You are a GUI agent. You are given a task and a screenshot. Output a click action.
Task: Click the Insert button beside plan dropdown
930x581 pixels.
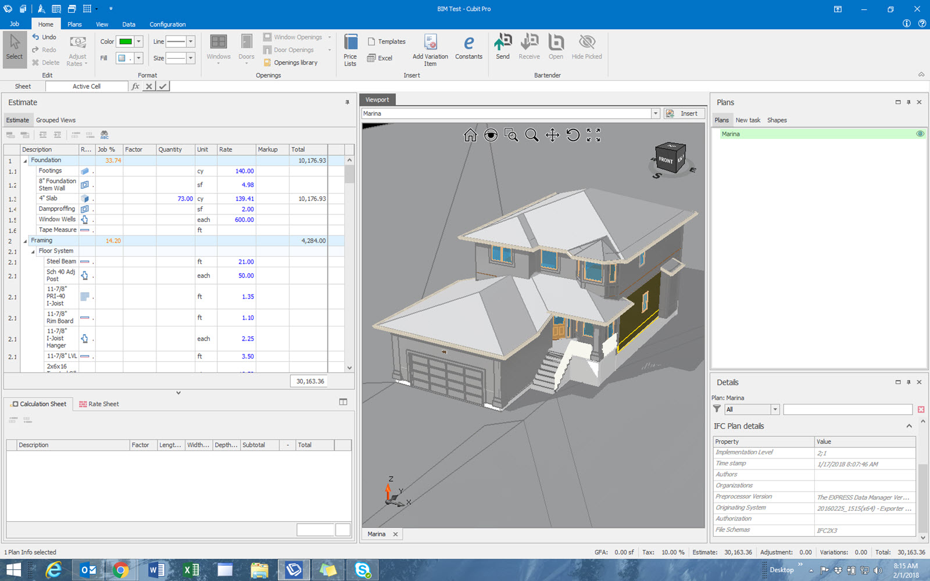(684, 114)
